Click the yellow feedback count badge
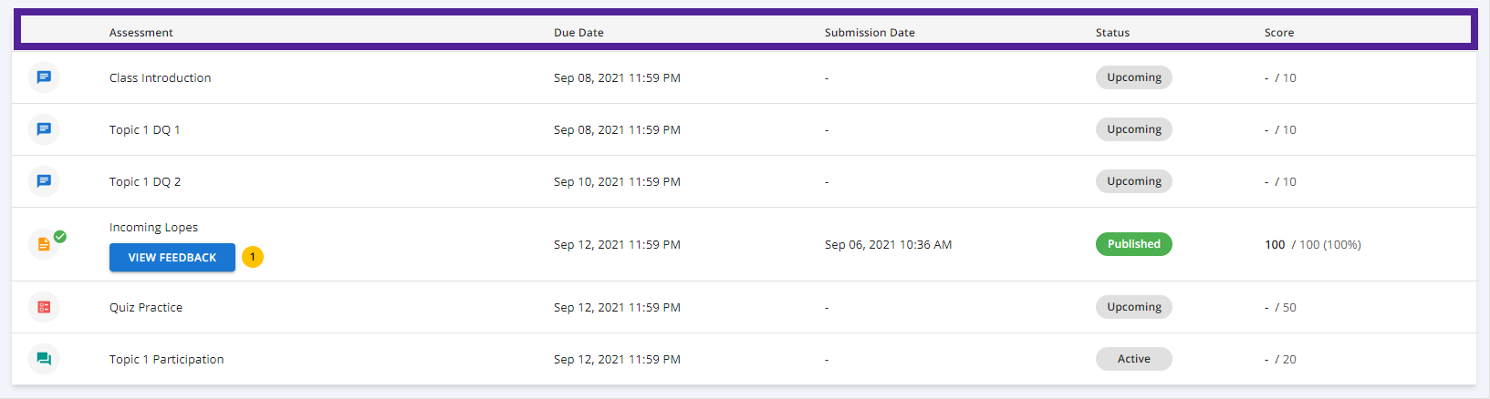The height and width of the screenshot is (399, 1490). coord(253,257)
